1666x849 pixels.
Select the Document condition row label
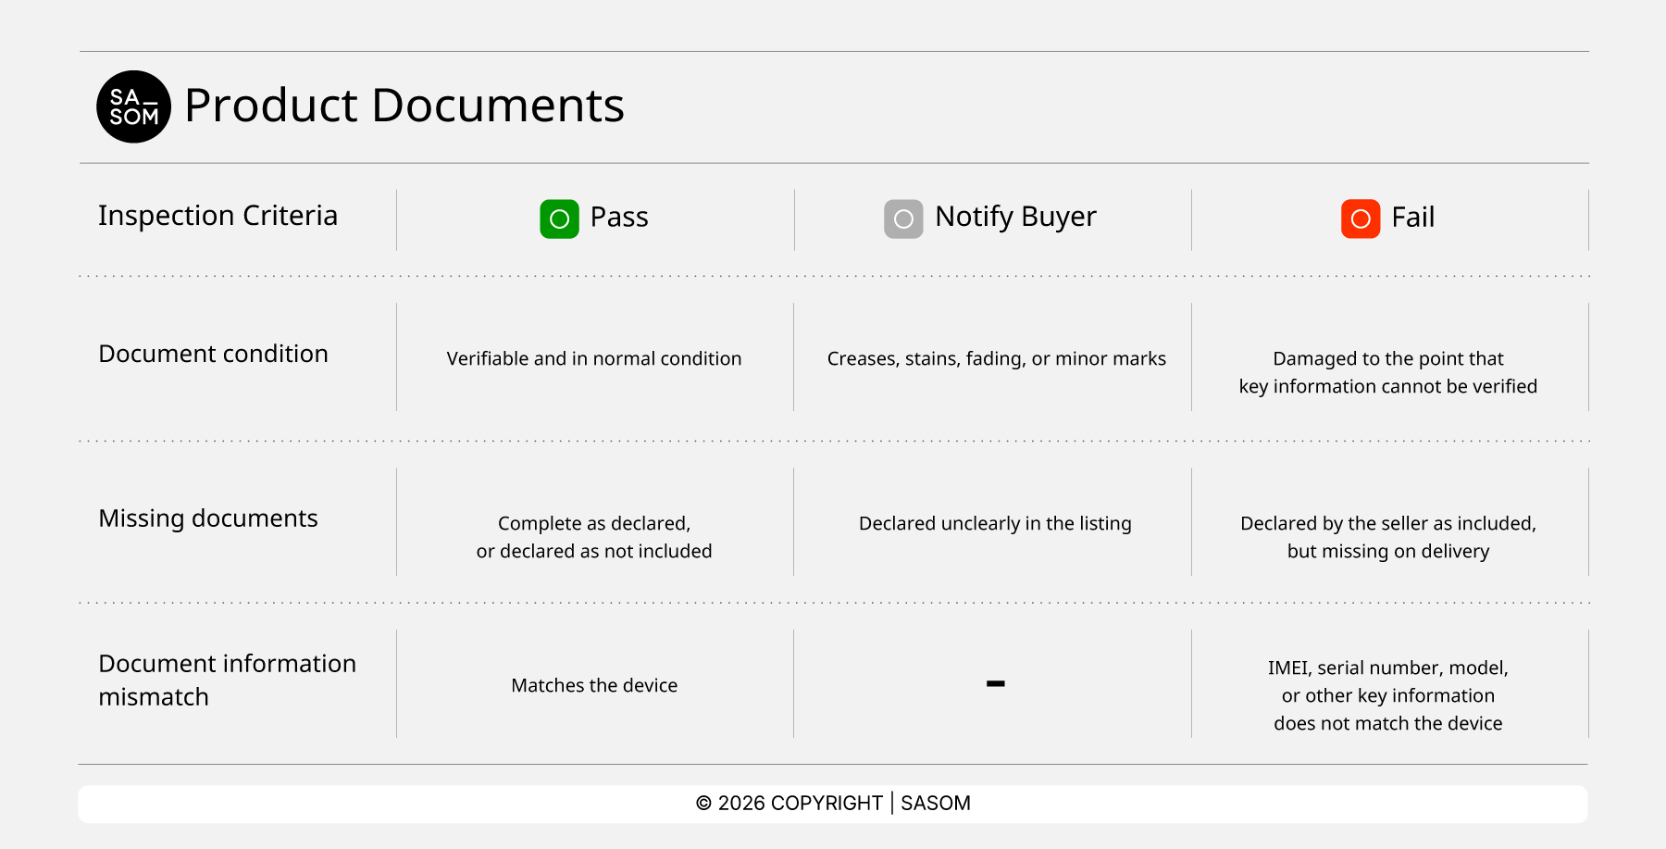pyautogui.click(x=214, y=354)
